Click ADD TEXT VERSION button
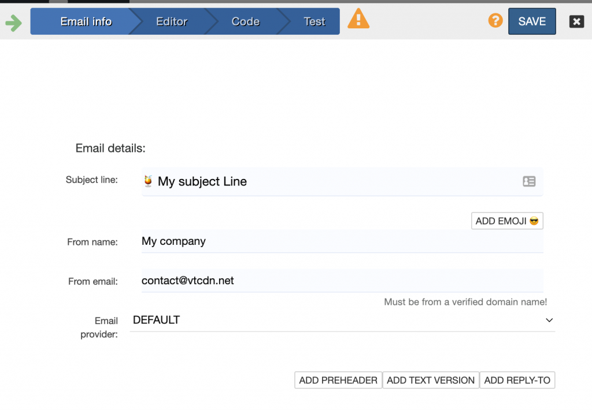592x410 pixels. pyautogui.click(x=431, y=380)
